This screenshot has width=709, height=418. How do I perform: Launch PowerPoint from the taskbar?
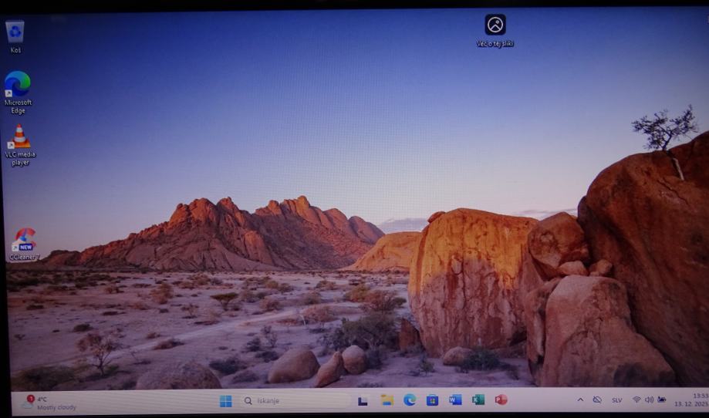[x=501, y=399]
